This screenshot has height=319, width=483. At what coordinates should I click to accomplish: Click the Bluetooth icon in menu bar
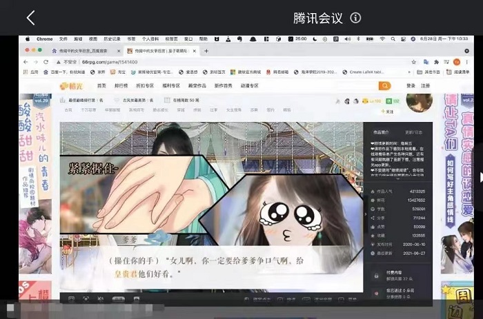(358, 39)
